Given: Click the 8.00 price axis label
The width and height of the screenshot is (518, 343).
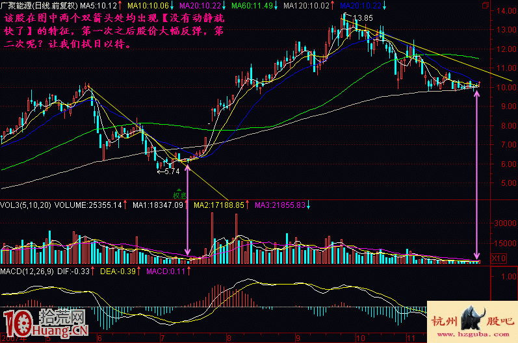Looking at the screenshot, I should pyautogui.click(x=508, y=125).
